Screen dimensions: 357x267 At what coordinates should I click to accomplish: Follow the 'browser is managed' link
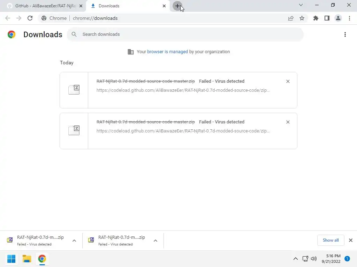coord(167,52)
